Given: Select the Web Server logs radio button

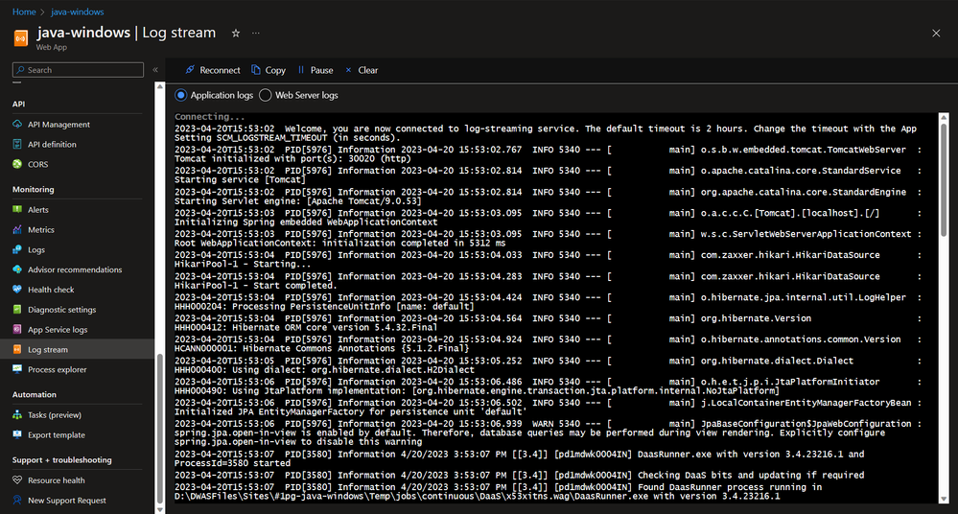Looking at the screenshot, I should coord(266,95).
